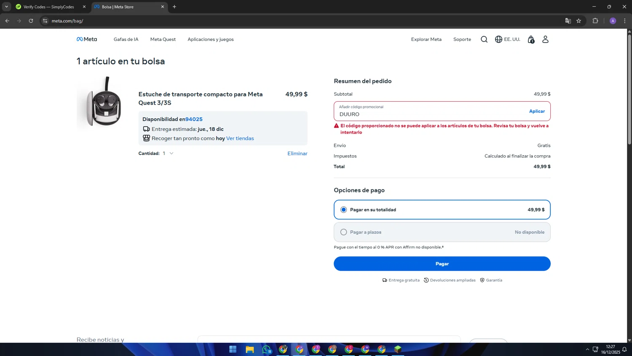The width and height of the screenshot is (632, 356).
Task: Open a new browser tab
Action: click(174, 7)
